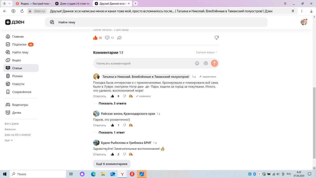Open Ролики in the sidebar
The height and width of the screenshot is (178, 316).
click(x=21, y=76)
